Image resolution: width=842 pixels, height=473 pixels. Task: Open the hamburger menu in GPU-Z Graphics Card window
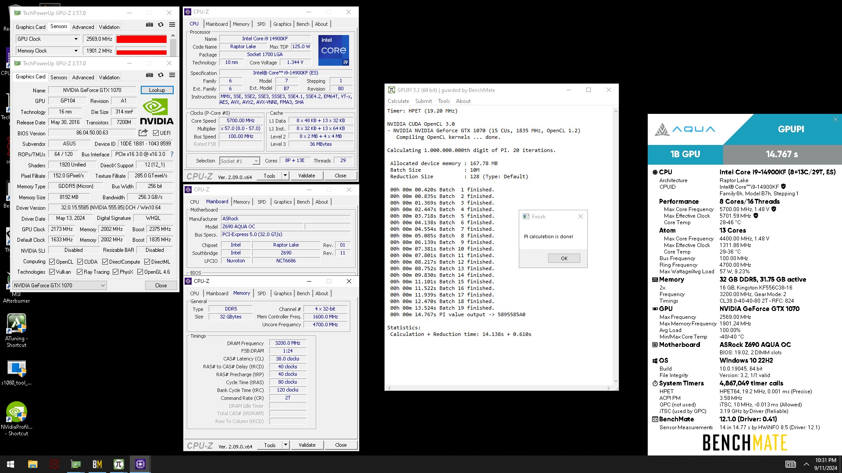[172, 75]
